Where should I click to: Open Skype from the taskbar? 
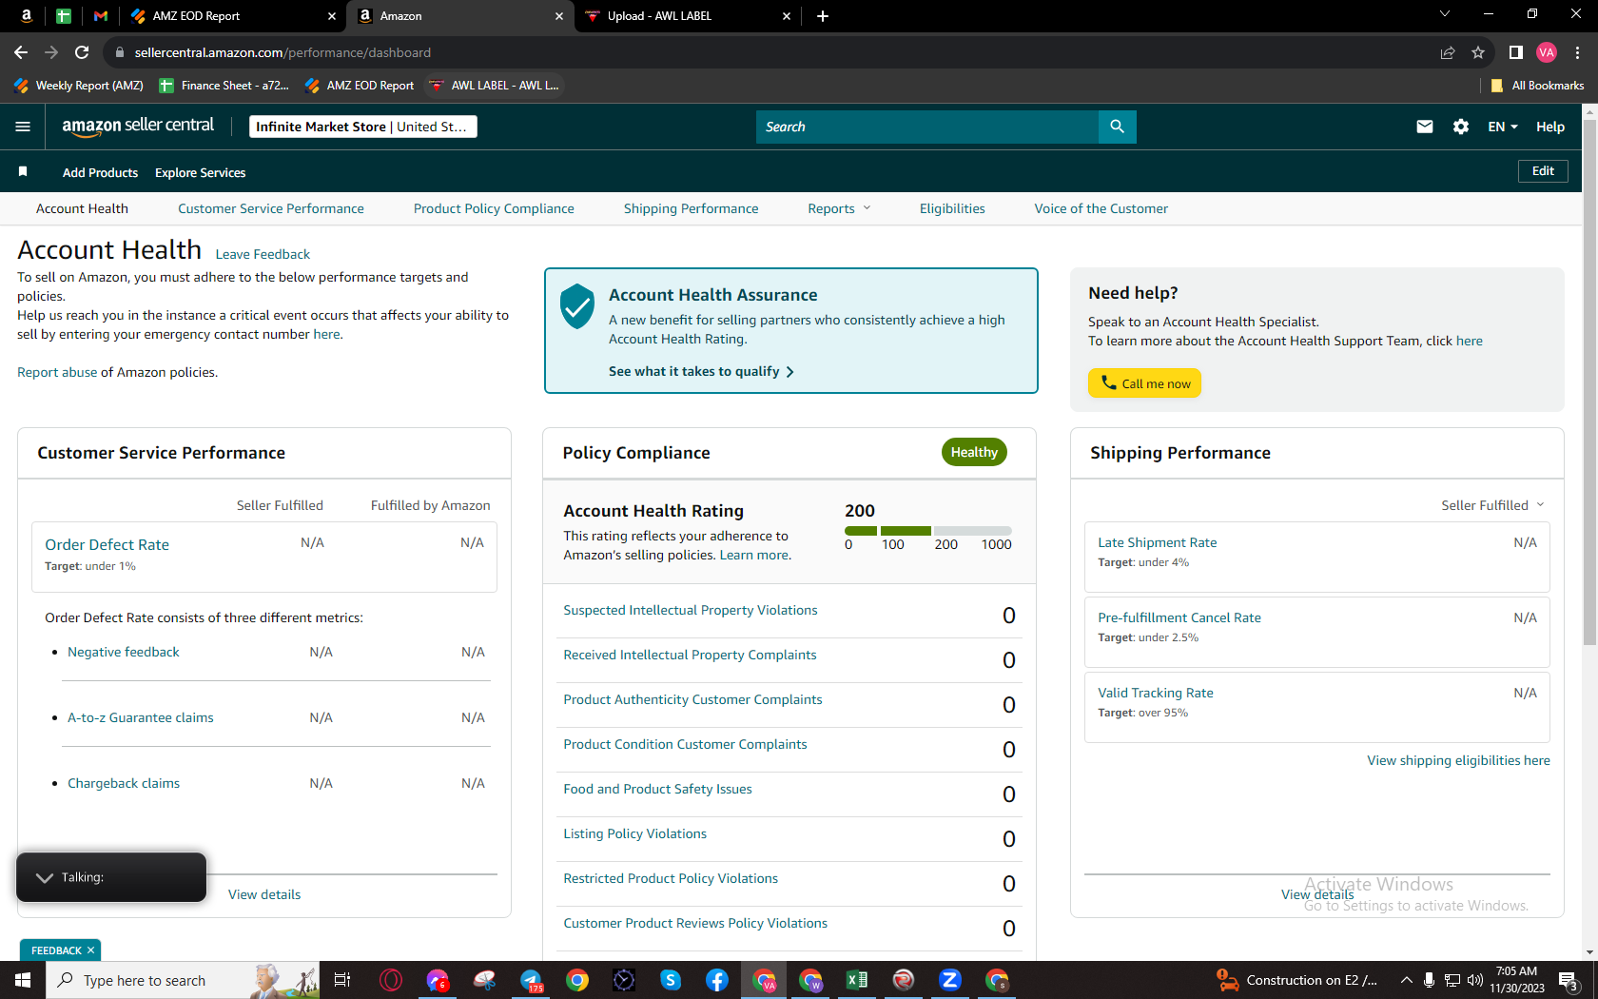click(671, 980)
